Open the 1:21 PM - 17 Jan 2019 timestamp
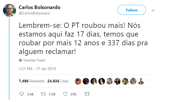The height and width of the screenshot is (102, 171). (x=37, y=69)
